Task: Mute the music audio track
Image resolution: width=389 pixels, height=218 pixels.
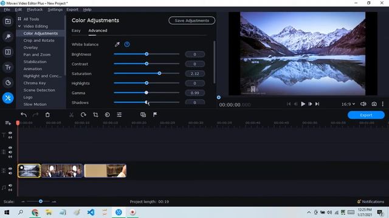Action: tap(10, 185)
